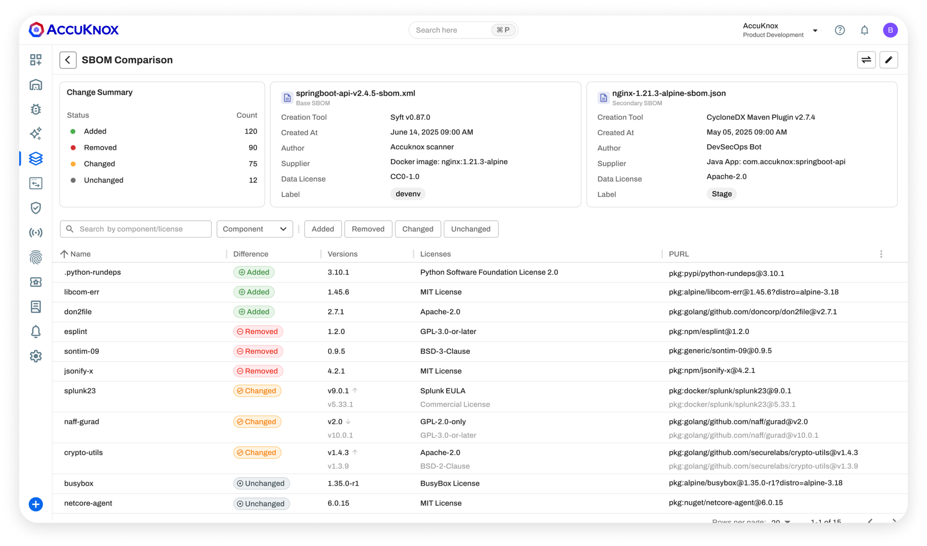This screenshot has width=927, height=546.
Task: Click the Python Software Foundation License 2.0 text
Action: (x=489, y=272)
